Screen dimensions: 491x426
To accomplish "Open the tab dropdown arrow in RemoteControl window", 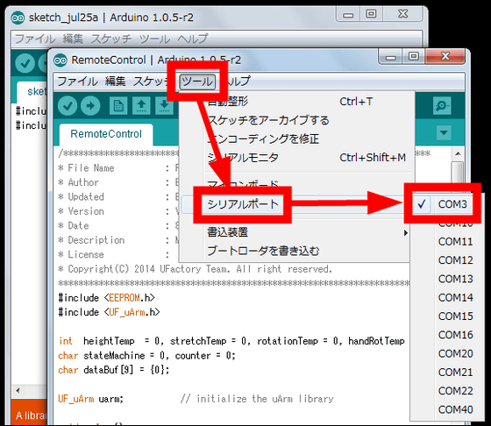I will pos(444,132).
